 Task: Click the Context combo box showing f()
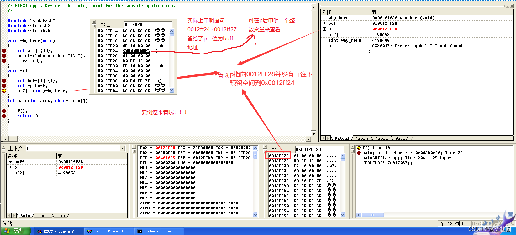pos(76,148)
